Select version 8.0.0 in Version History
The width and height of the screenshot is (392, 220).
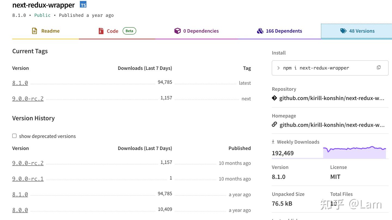(x=20, y=210)
